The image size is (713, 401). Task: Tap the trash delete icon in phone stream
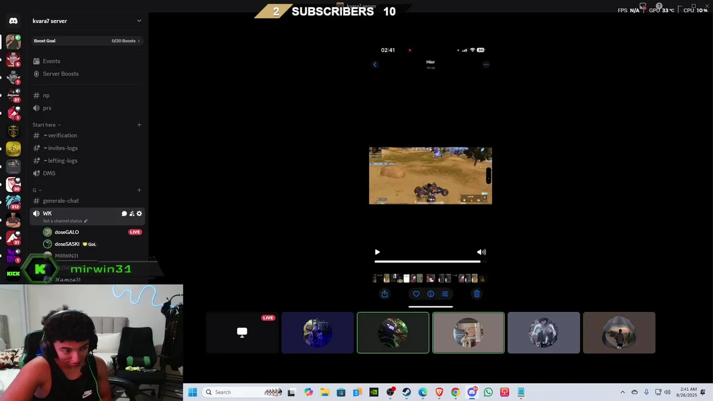point(477,294)
